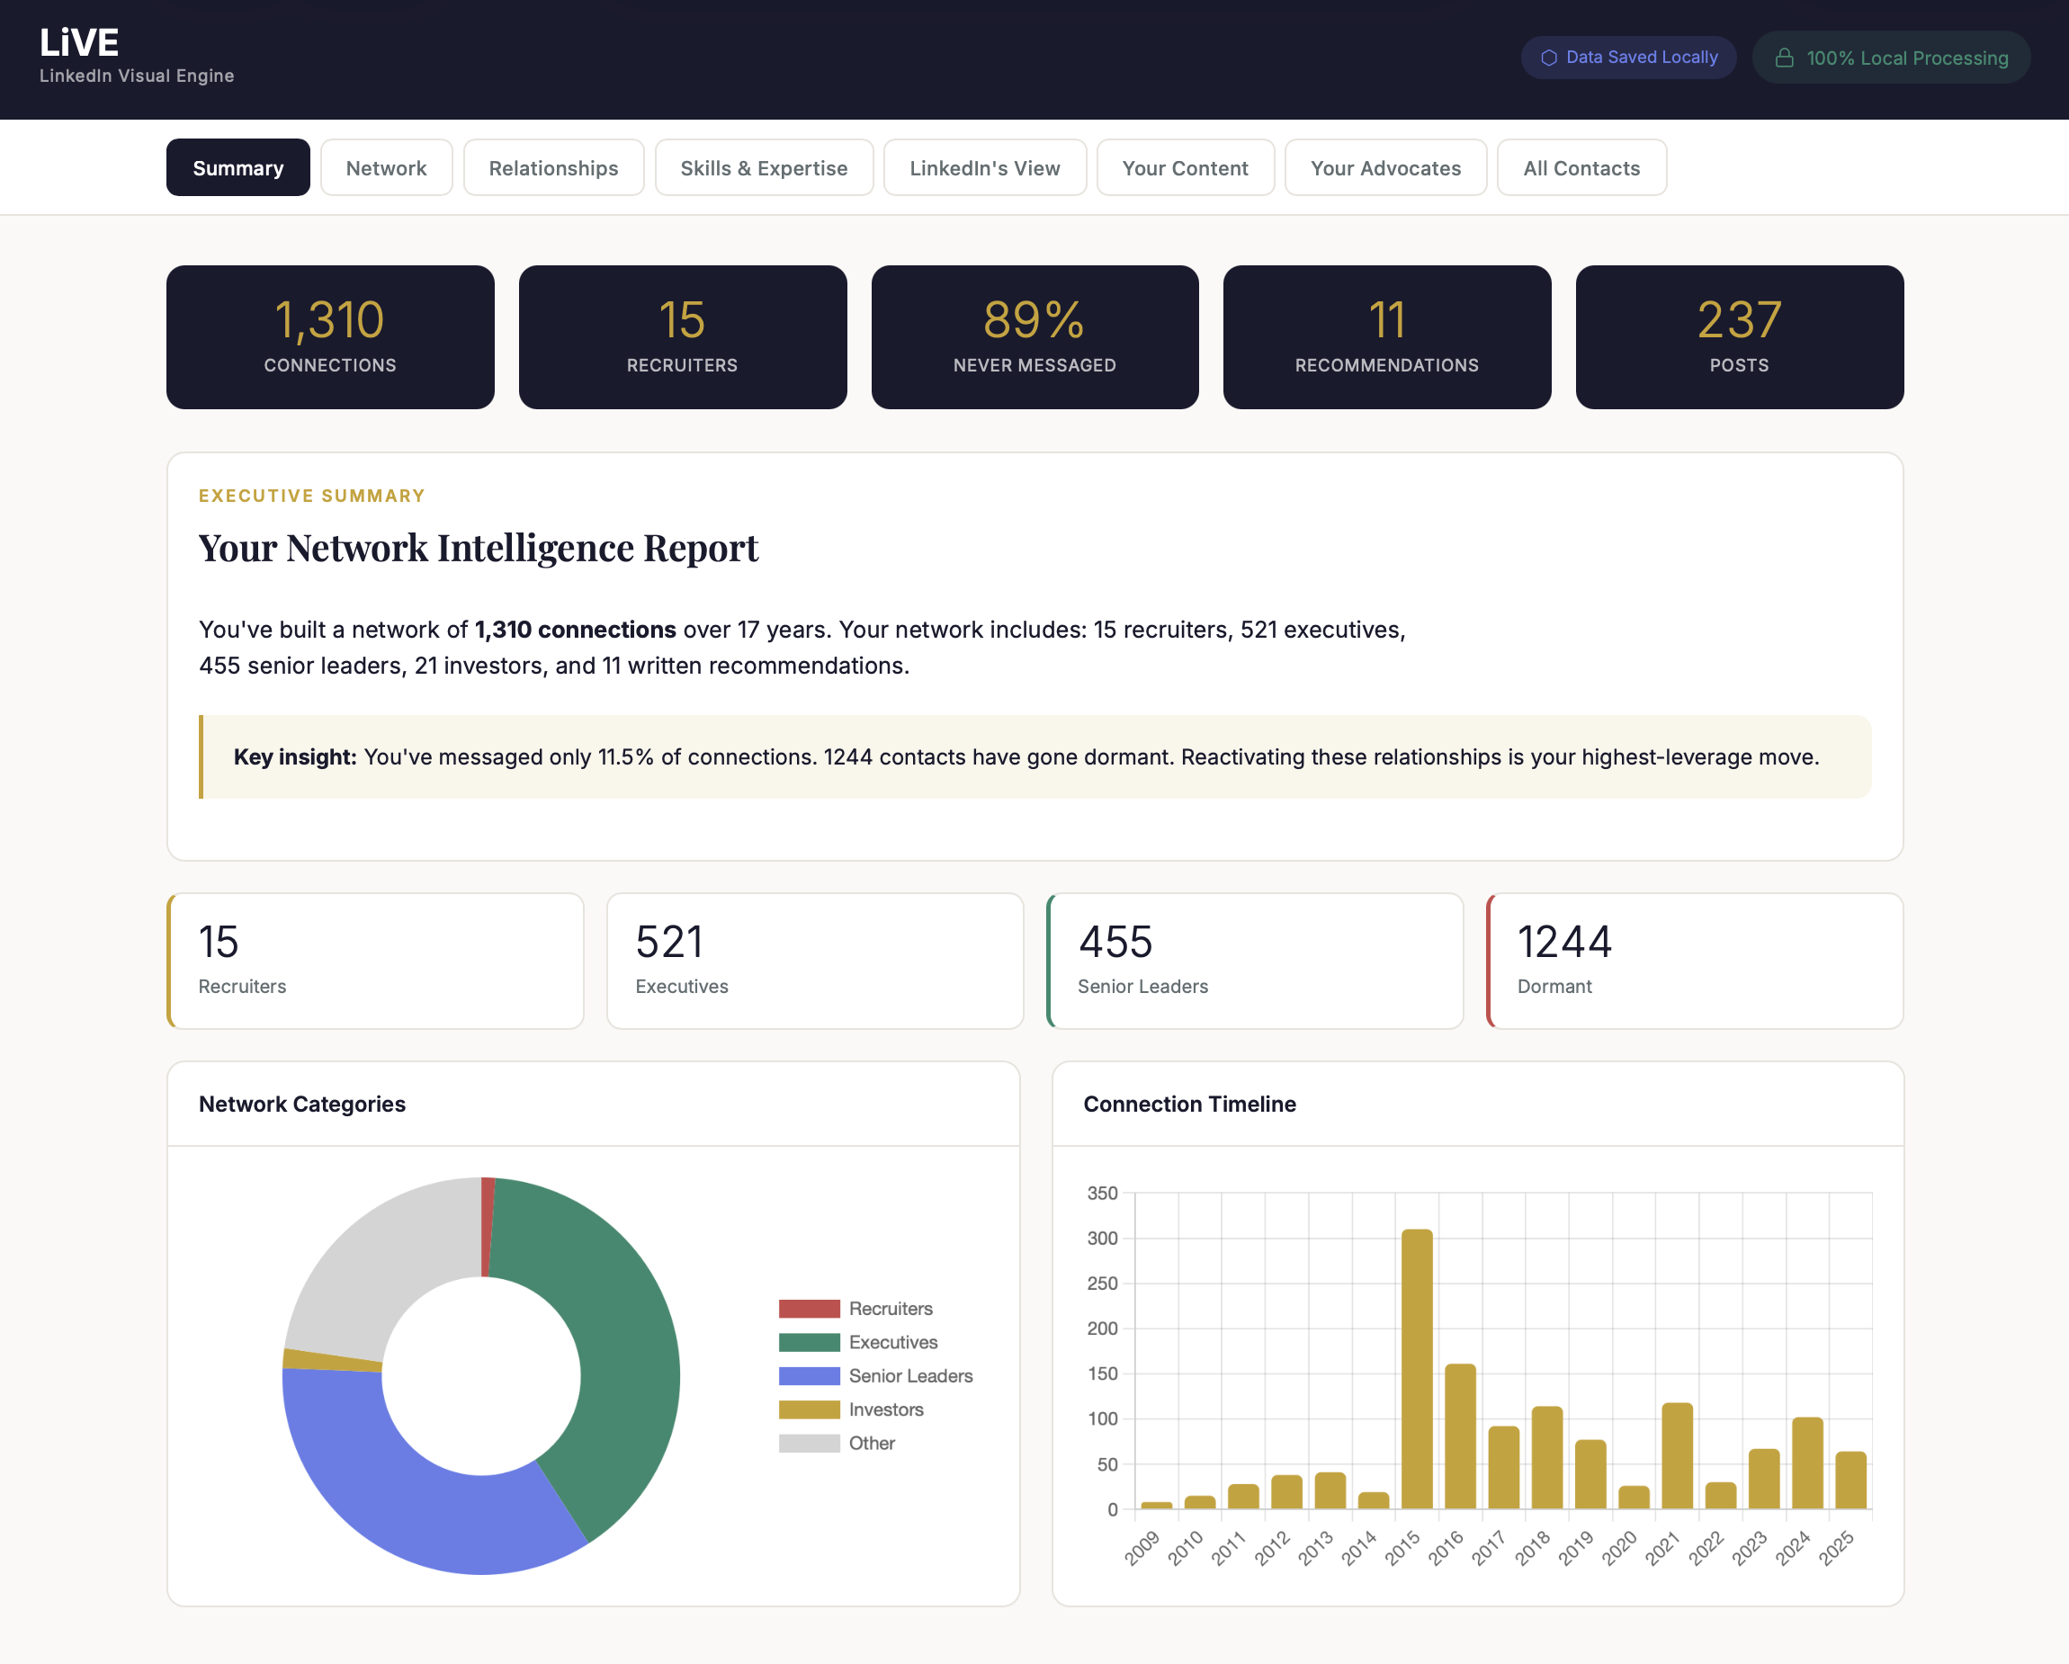2069x1664 pixels.
Task: Click the green Executives legend swatch
Action: pyautogui.click(x=809, y=1342)
